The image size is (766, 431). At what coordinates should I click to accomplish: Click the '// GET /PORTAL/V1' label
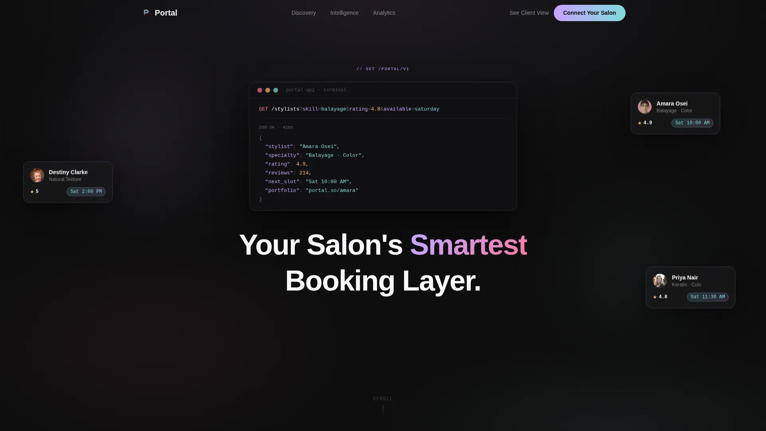tap(383, 69)
